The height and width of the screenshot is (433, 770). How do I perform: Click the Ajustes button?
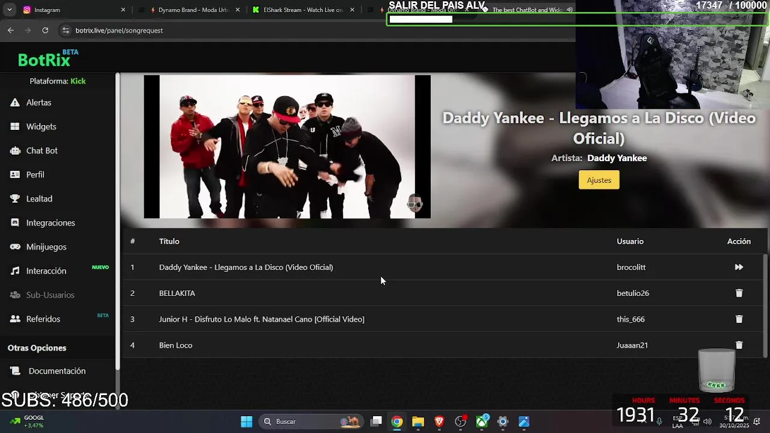coord(599,180)
